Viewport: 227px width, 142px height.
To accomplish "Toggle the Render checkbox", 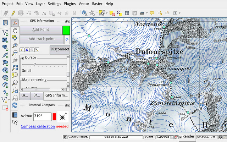I will (x=181, y=137).
